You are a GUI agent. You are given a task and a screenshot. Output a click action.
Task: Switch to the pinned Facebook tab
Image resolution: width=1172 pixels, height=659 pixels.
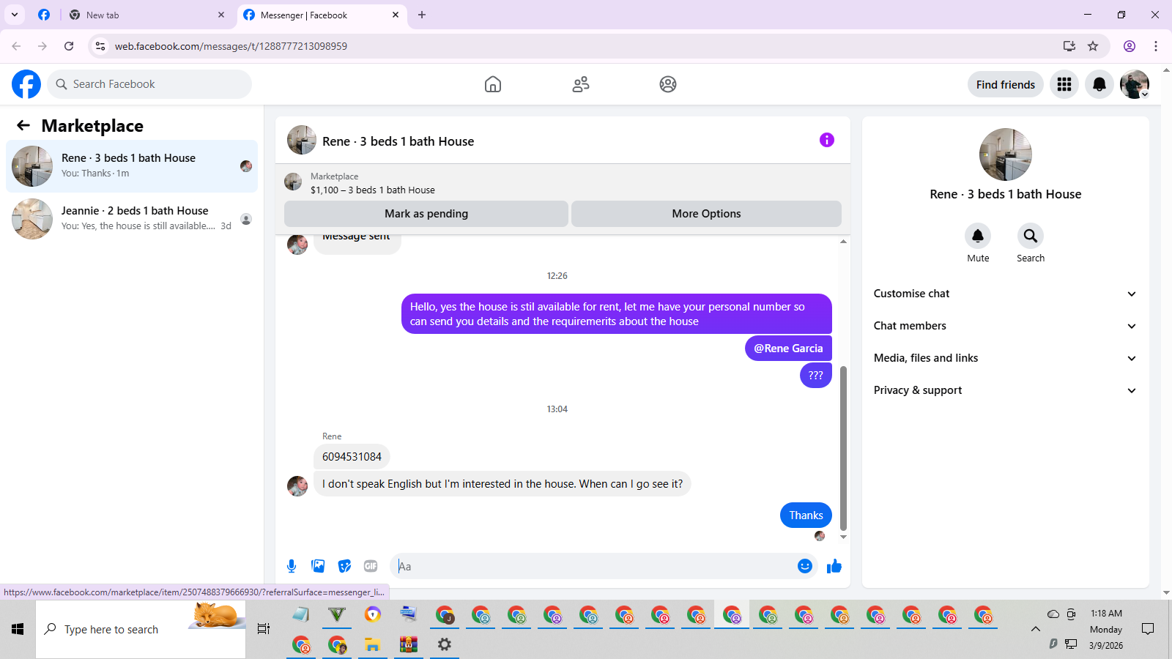pos(44,15)
